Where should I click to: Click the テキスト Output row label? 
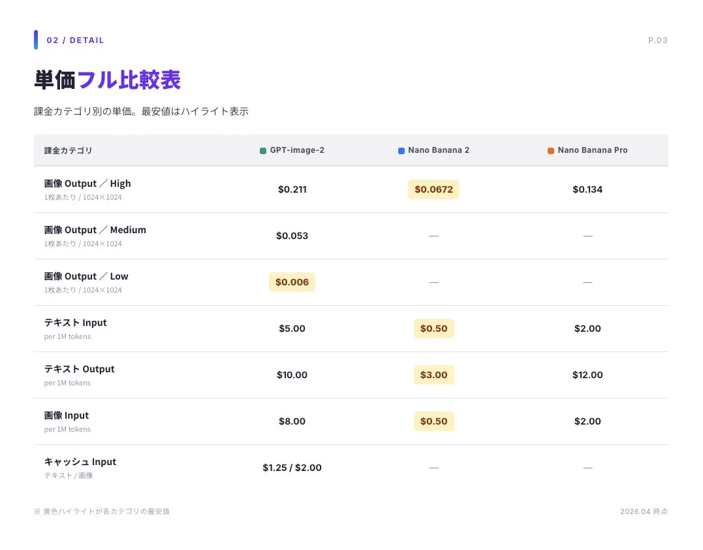(80, 369)
